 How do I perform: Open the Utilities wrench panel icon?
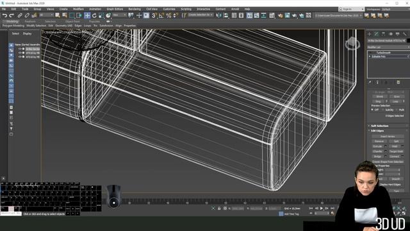(x=404, y=34)
